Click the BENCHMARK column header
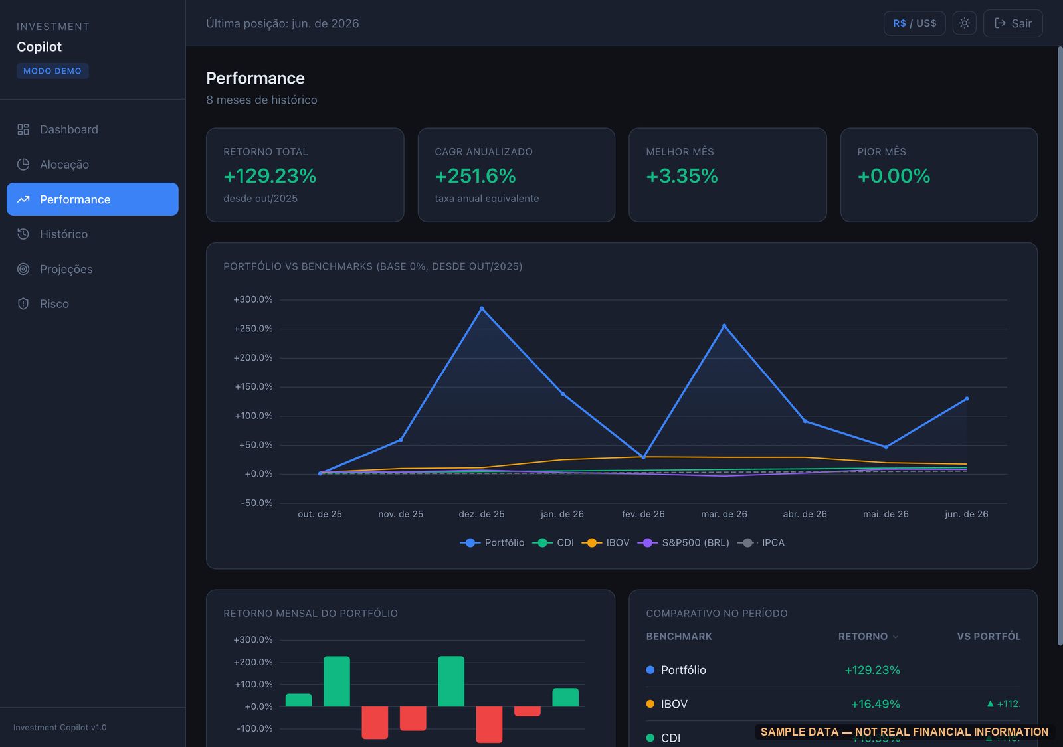This screenshot has width=1063, height=747. 679,636
